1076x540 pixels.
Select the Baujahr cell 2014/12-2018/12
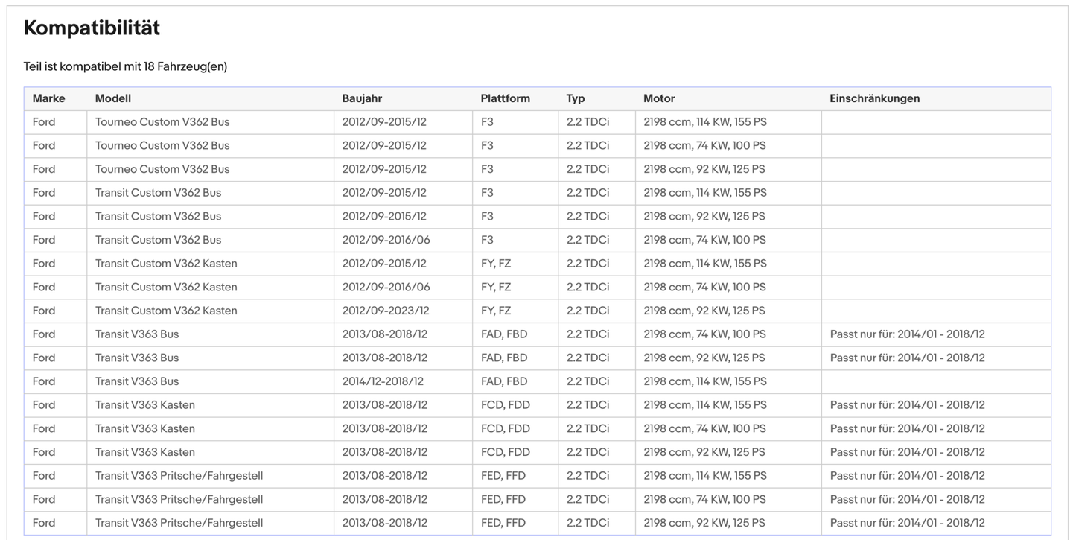coord(383,381)
